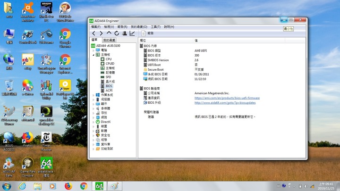Image resolution: width=340 pixels, height=191 pixels.
Task: Click the Report document toolbar button
Action: [147, 33]
